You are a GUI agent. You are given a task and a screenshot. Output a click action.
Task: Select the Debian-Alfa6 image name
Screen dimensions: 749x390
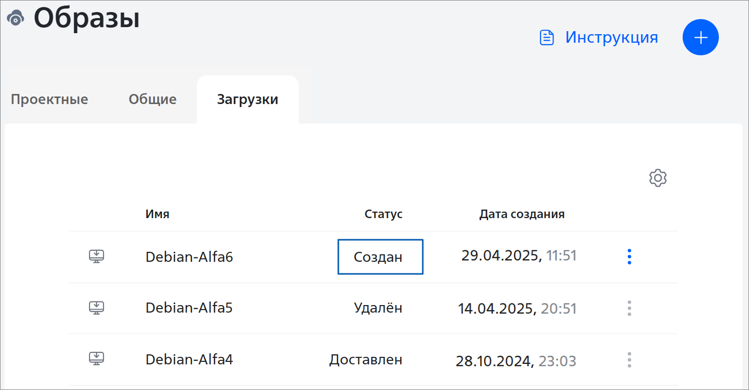click(190, 257)
